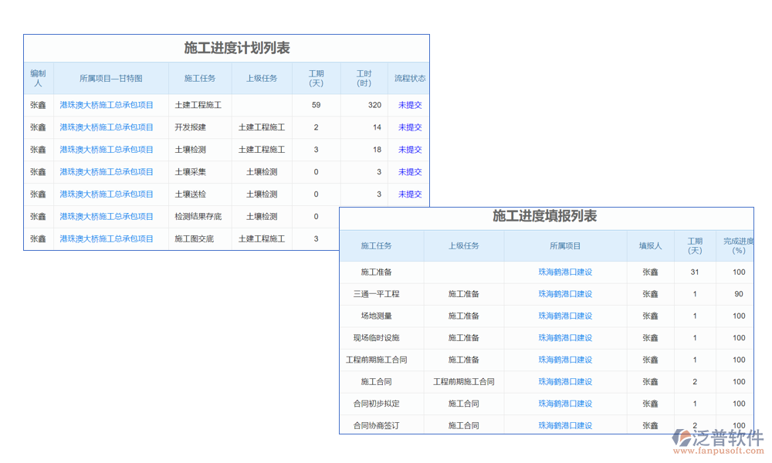Image resolution: width=772 pixels, height=463 pixels.
Task: Open project link in 土壤采集 row
Action: click(107, 172)
